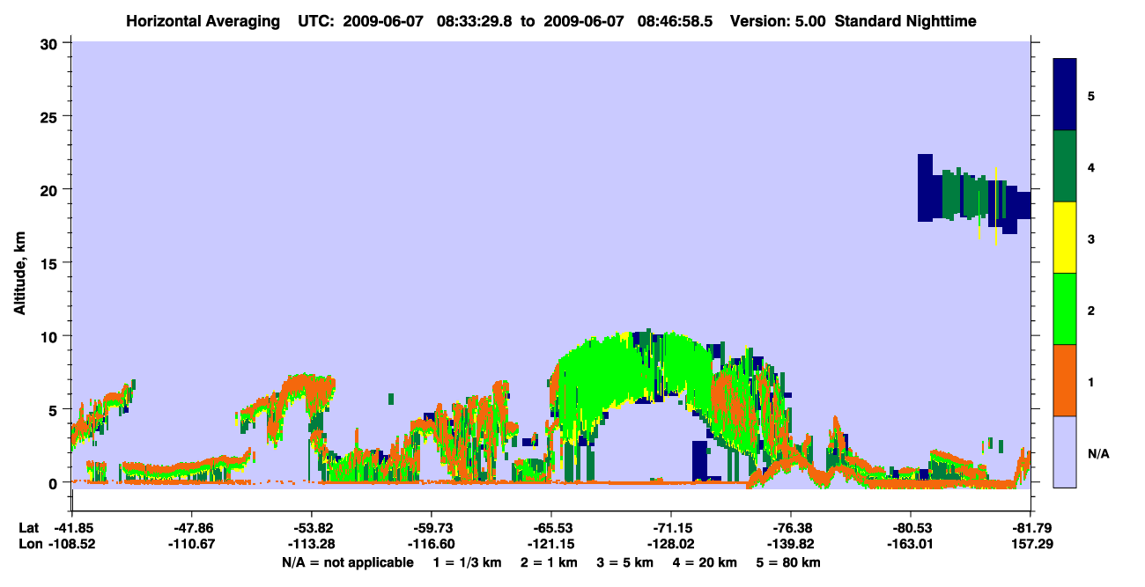This screenshot has width=1145, height=587.
Task: Click latitude value -80.53
Action: [911, 528]
